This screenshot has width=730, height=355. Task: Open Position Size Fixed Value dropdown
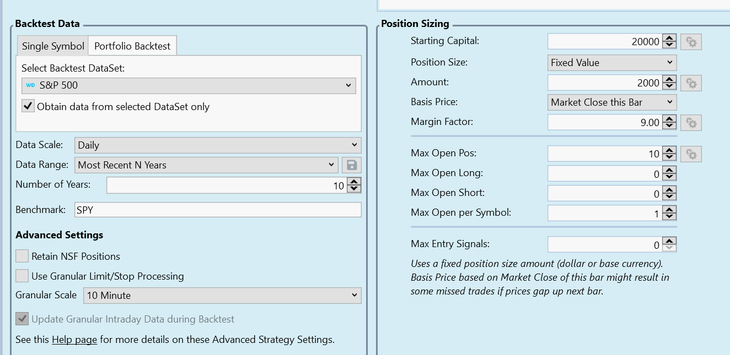click(x=611, y=63)
